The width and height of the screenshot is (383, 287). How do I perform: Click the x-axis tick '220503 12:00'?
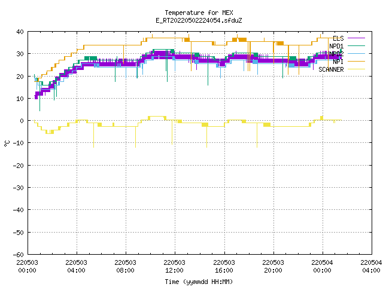click(174, 267)
